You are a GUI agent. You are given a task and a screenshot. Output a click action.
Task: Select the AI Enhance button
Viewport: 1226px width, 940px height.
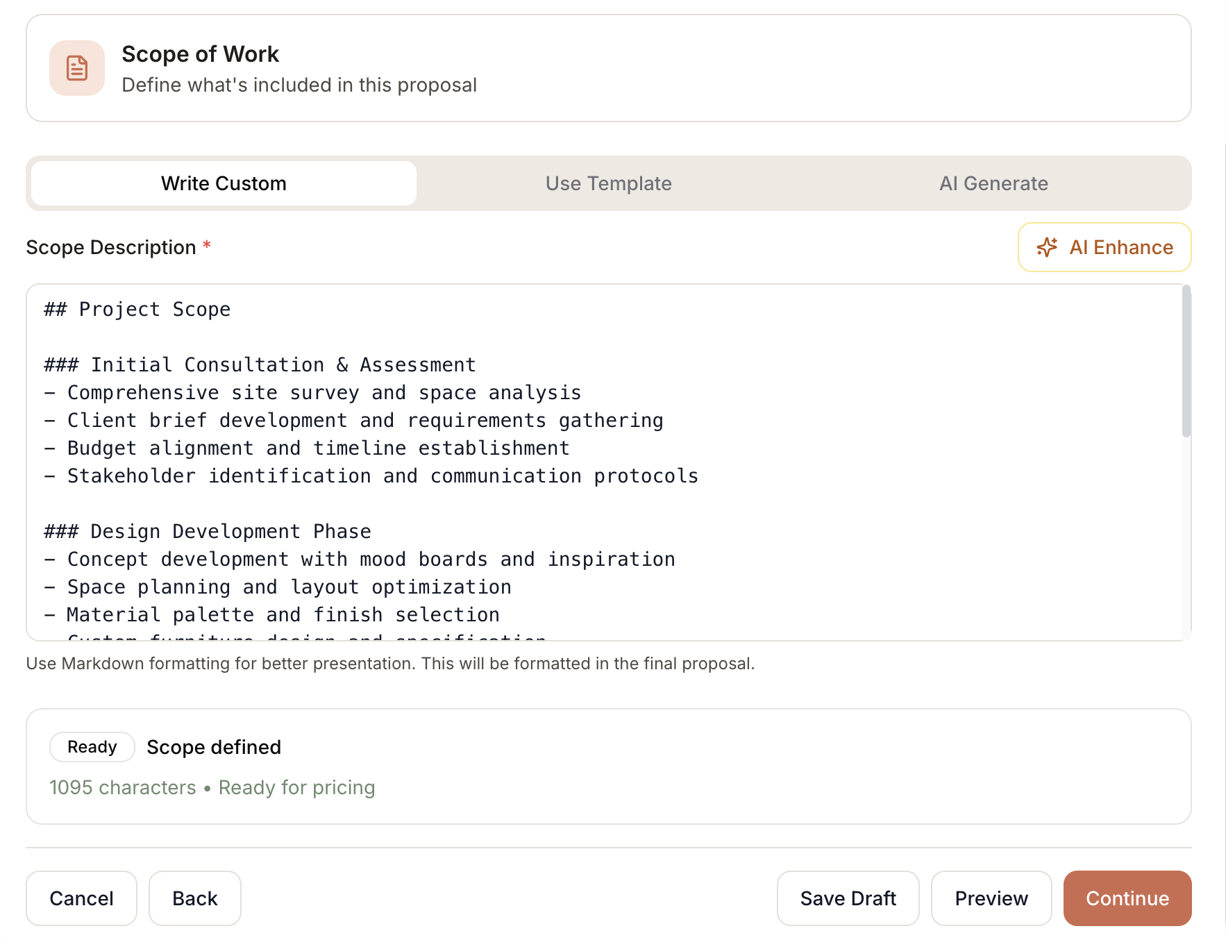1104,247
